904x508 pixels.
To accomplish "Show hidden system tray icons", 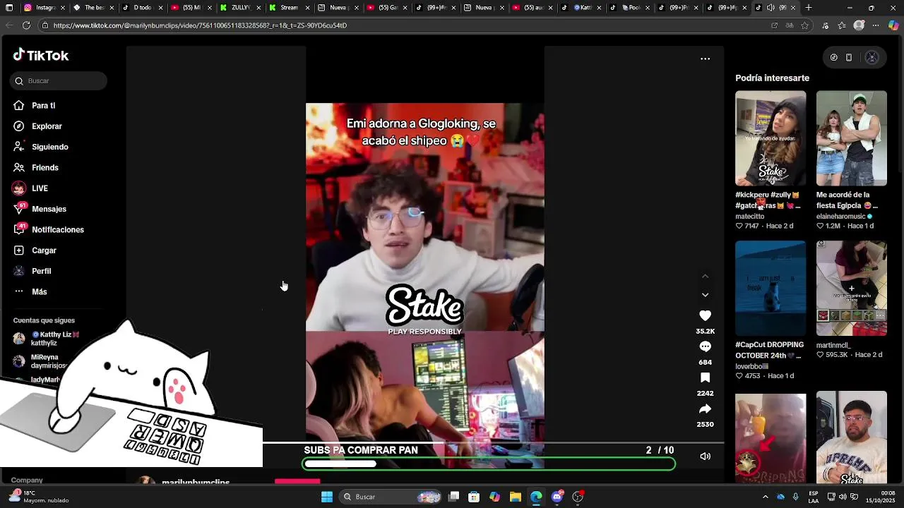I will (766, 497).
